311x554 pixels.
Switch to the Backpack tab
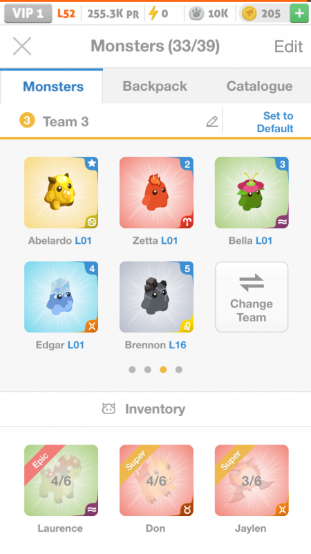pyautogui.click(x=155, y=86)
